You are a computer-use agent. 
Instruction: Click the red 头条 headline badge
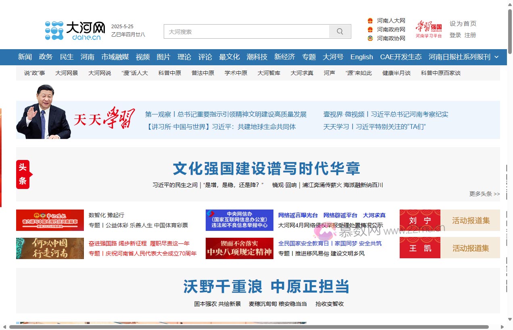click(x=23, y=174)
